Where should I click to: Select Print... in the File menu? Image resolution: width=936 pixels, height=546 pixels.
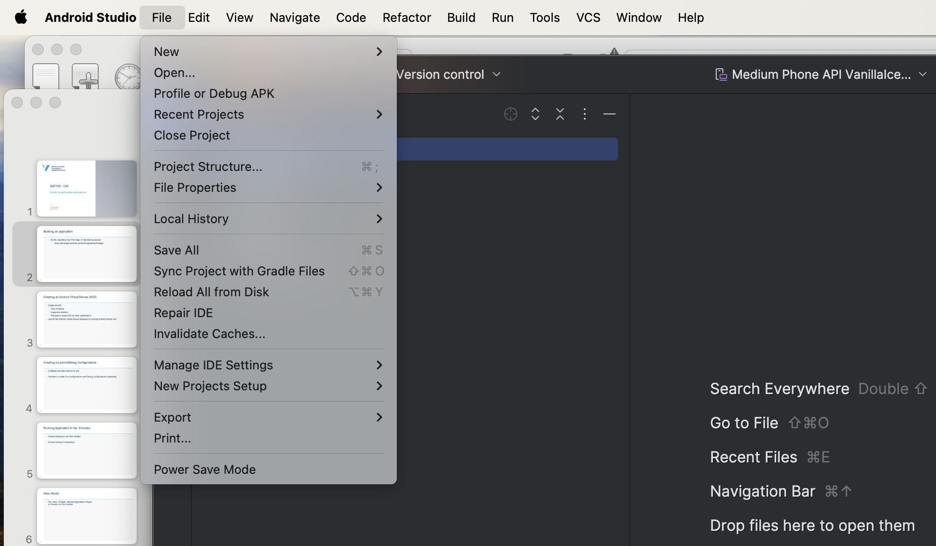pos(269,438)
